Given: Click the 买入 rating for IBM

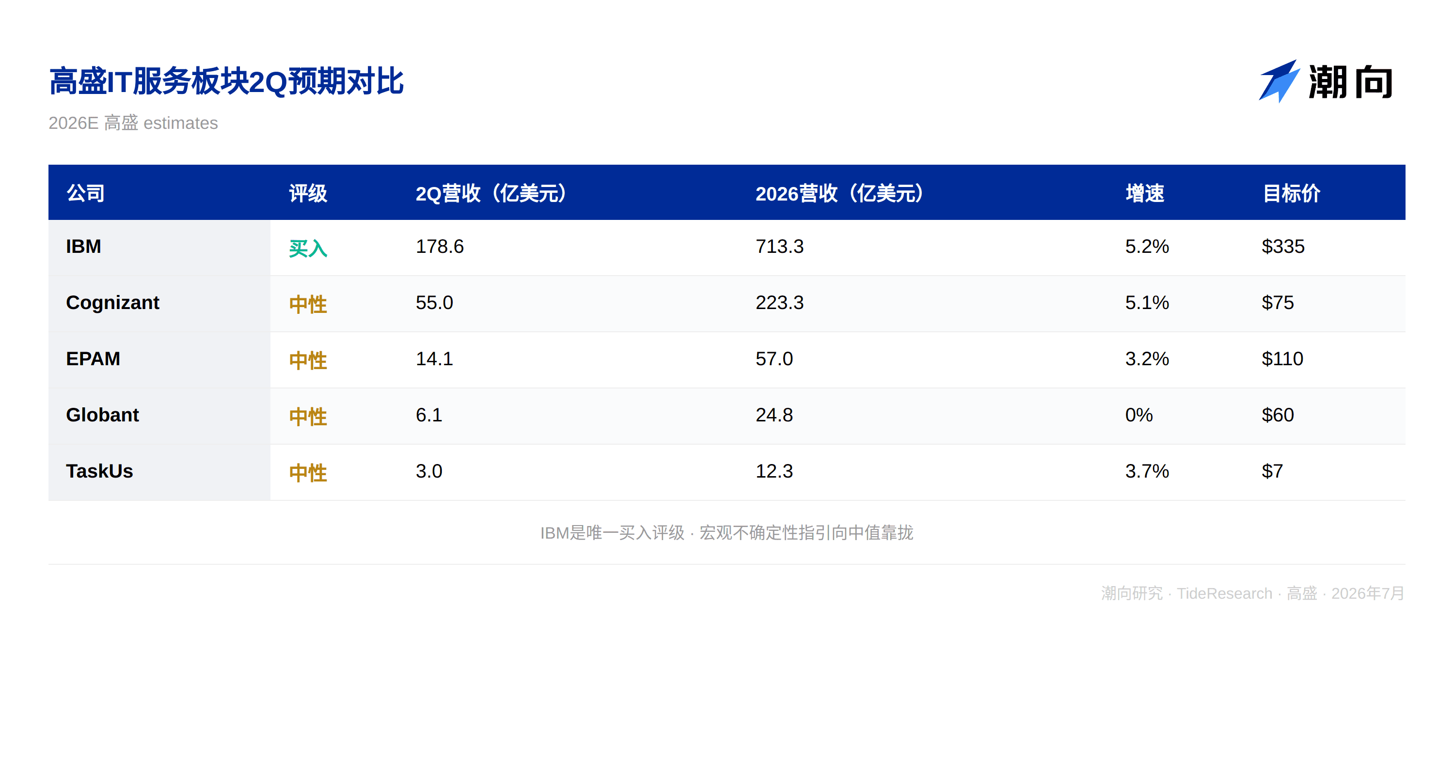Looking at the screenshot, I should [x=308, y=248].
